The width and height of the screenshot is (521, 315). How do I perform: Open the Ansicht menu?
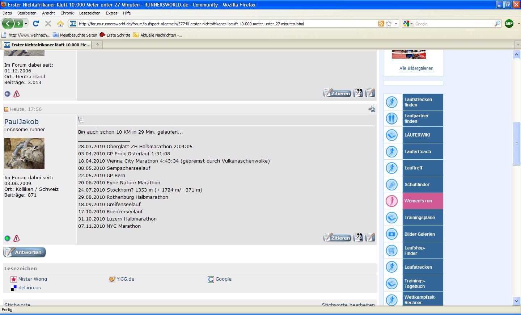point(48,13)
